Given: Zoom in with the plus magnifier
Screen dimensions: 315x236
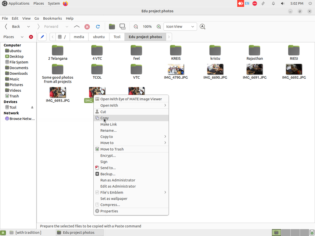Looking at the screenshot, I should [x=159, y=26].
